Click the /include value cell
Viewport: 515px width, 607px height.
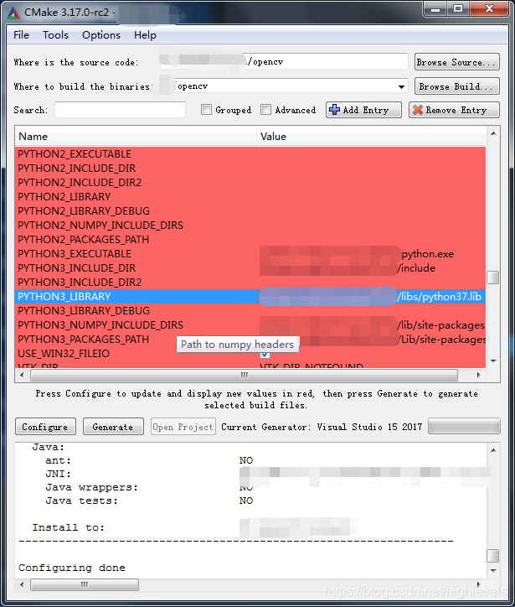[371, 268]
